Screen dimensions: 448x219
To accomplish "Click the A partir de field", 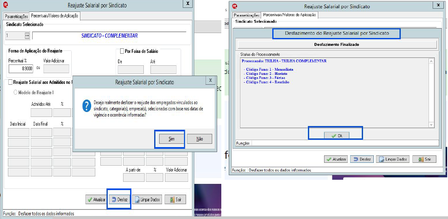I will (133, 177).
